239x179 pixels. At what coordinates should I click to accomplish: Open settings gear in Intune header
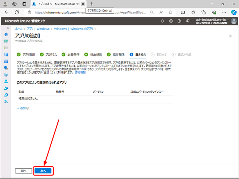pyautogui.click(x=171, y=21)
